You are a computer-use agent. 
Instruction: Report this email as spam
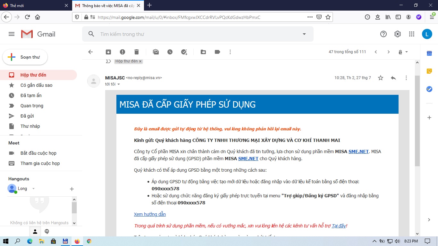[x=122, y=52]
